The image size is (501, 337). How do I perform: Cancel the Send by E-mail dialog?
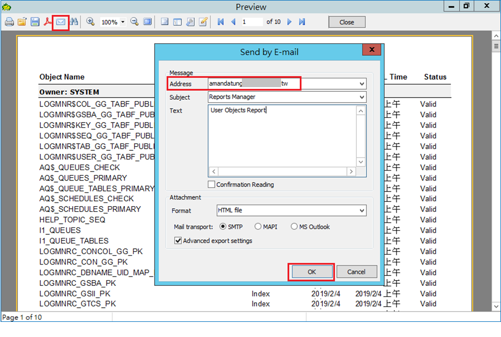(x=356, y=272)
